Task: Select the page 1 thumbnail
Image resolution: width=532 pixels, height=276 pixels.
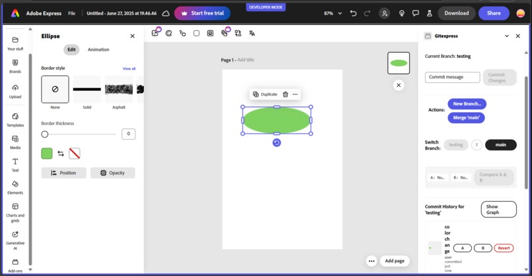Action: point(399,63)
